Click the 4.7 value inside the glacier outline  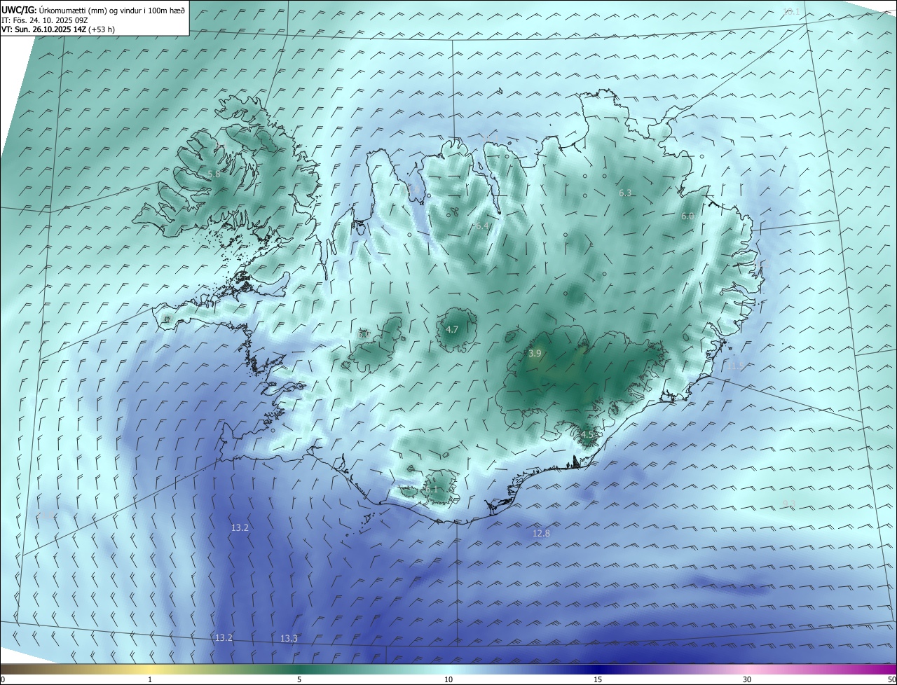coord(452,329)
